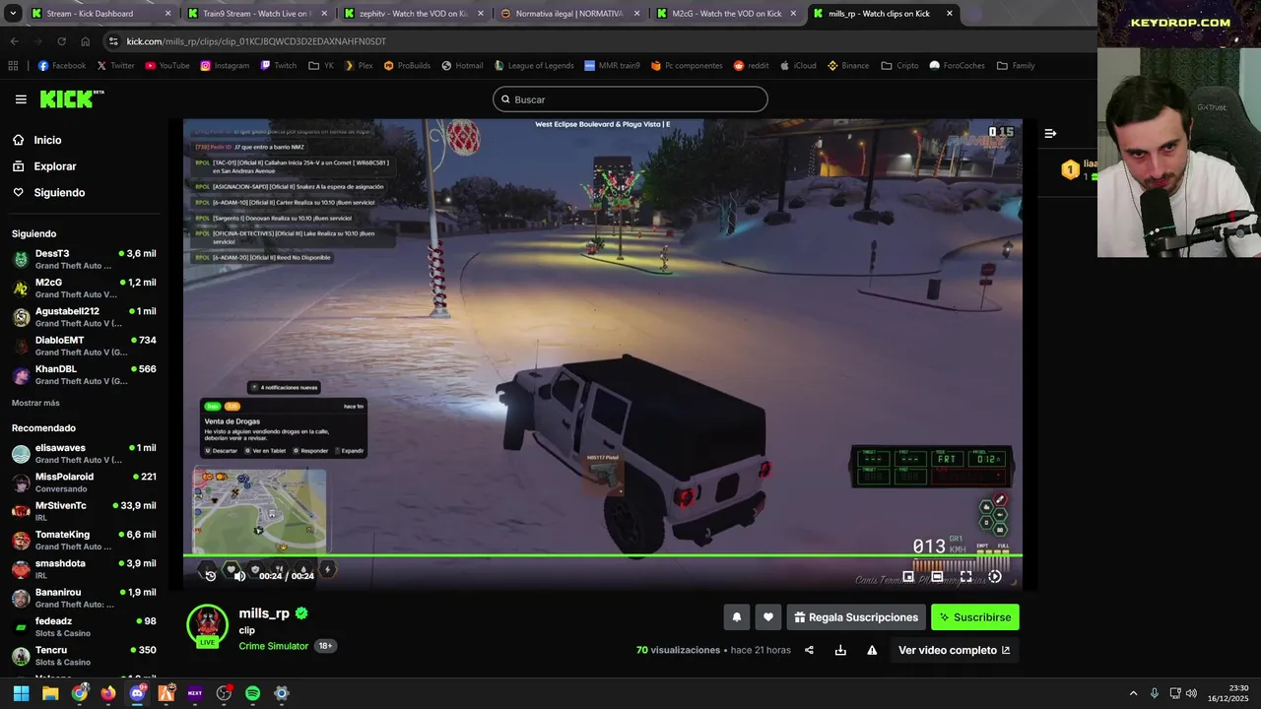
Task: Open the player's playback settings icon
Action: coord(995,577)
